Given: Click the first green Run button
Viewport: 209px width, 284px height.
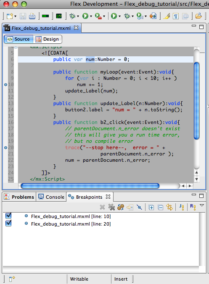Looking at the screenshot, I should pyautogui.click(x=85, y=16).
